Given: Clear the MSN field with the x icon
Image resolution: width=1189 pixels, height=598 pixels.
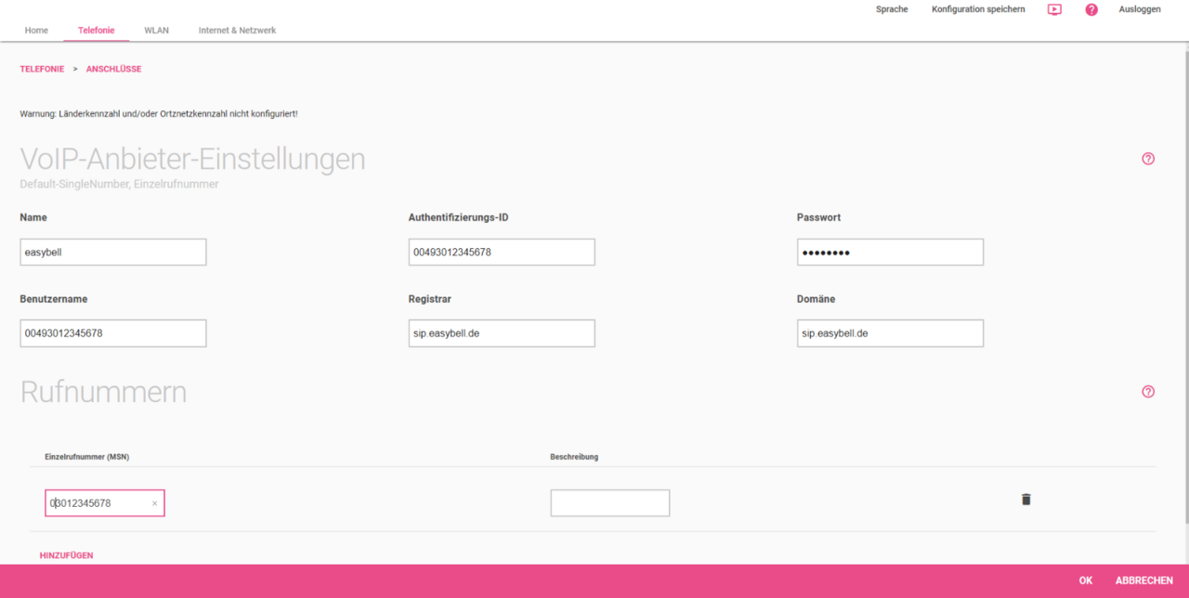Looking at the screenshot, I should click(154, 502).
